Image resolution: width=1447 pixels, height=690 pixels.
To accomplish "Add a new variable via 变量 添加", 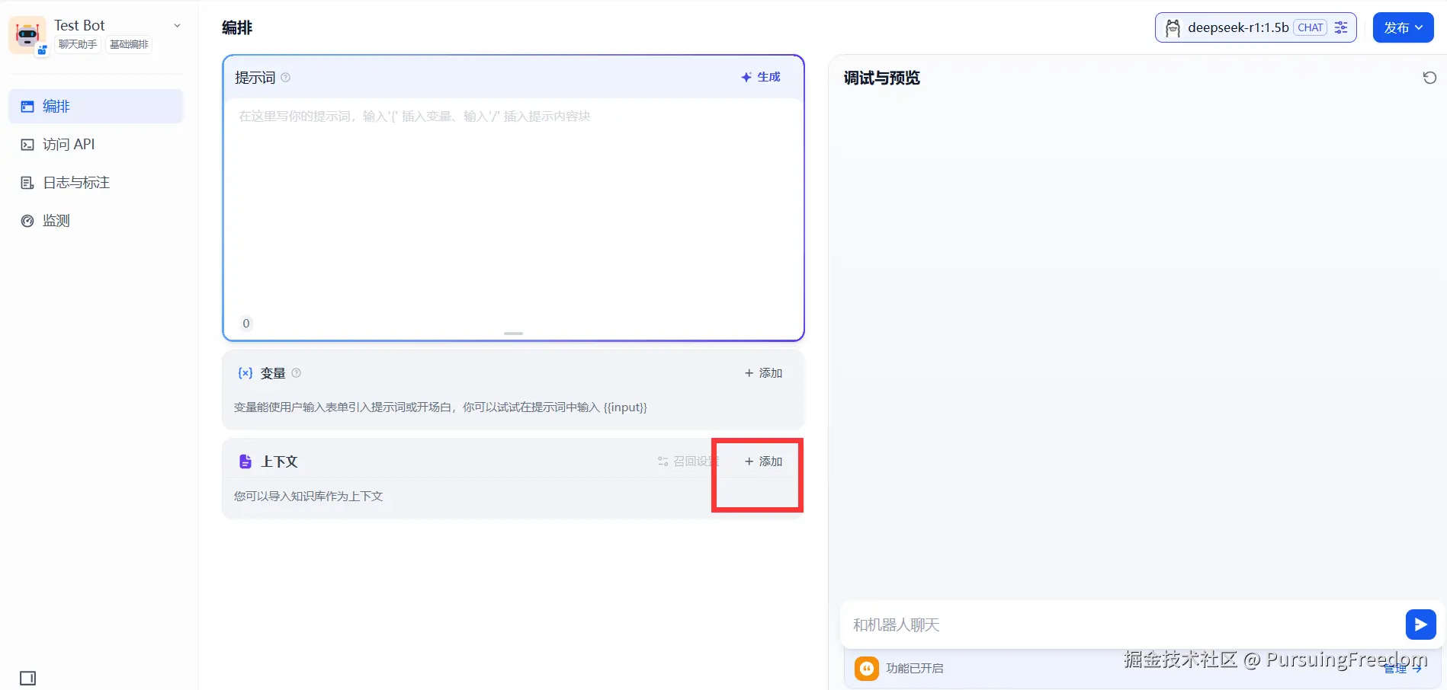I will click(764, 373).
